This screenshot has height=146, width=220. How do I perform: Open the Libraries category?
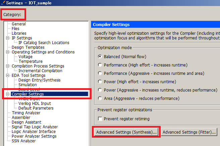point(19,33)
